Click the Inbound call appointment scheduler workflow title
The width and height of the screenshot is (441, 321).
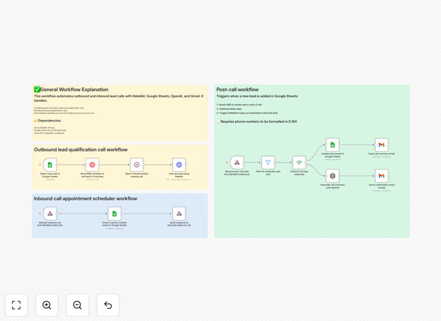coord(85,198)
